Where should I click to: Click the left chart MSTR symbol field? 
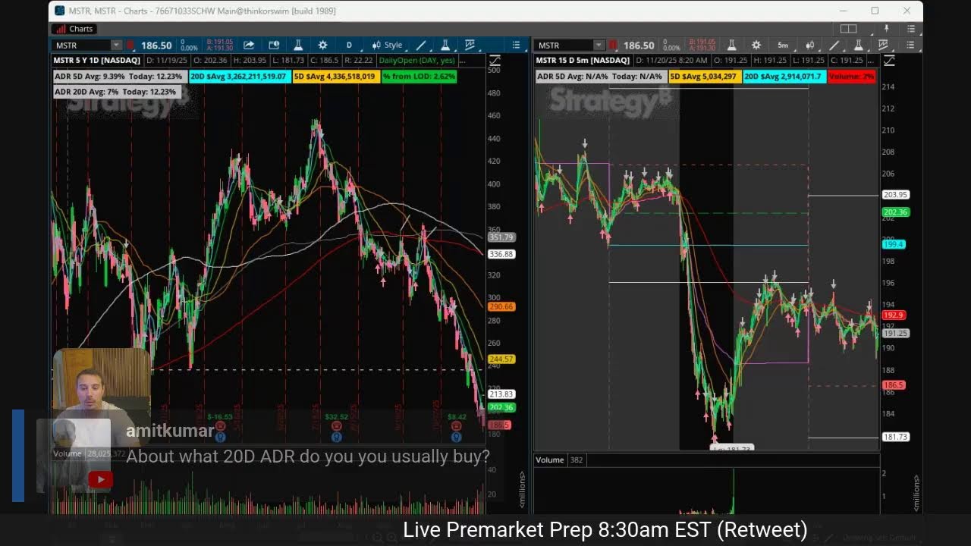pos(82,45)
